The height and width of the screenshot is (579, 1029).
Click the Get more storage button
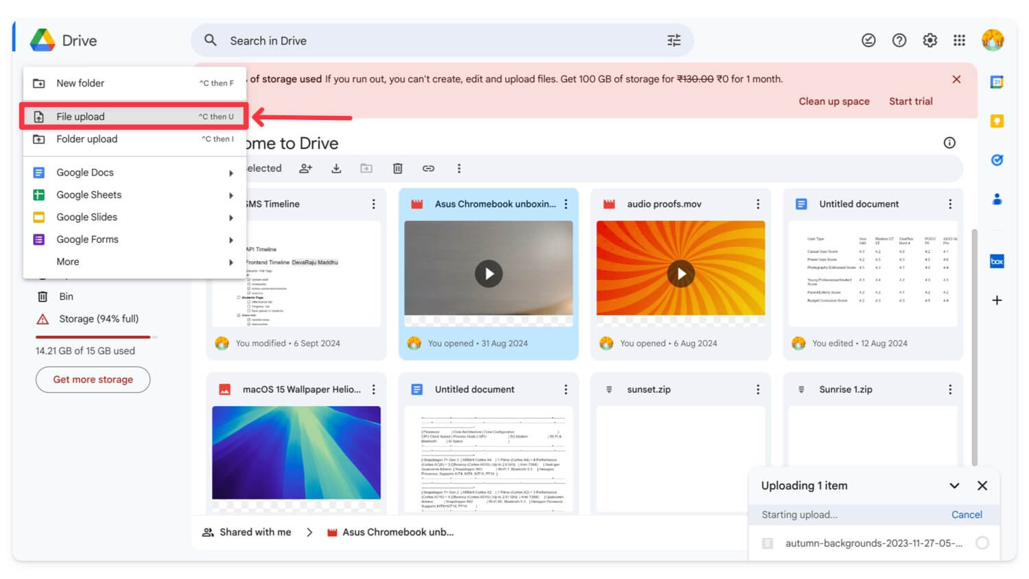coord(93,379)
